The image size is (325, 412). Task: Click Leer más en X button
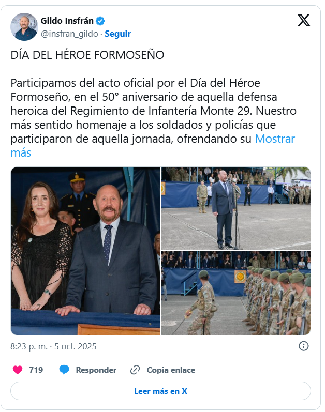click(x=160, y=391)
